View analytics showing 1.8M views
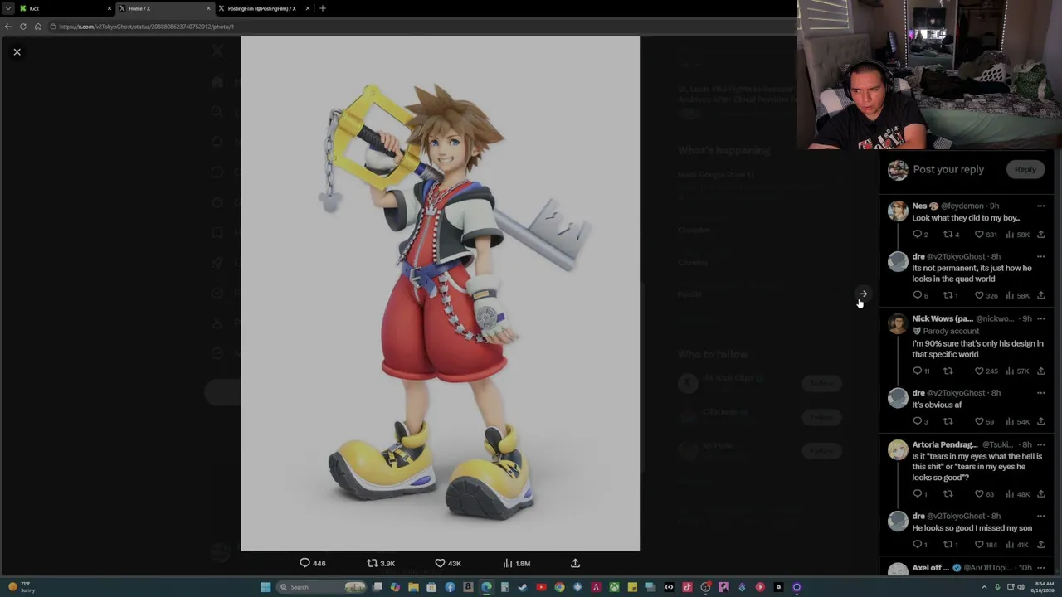This screenshot has height=597, width=1062. [516, 563]
